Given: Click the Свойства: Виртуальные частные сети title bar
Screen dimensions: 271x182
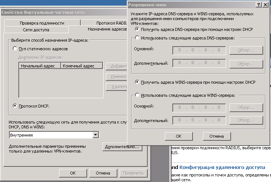Looking at the screenshot, I should tap(64, 12).
